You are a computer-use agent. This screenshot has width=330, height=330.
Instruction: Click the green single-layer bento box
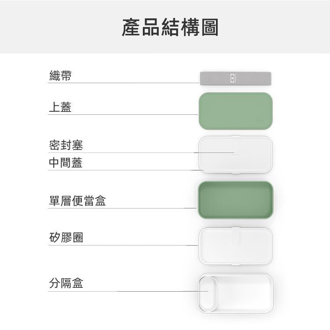(x=235, y=200)
